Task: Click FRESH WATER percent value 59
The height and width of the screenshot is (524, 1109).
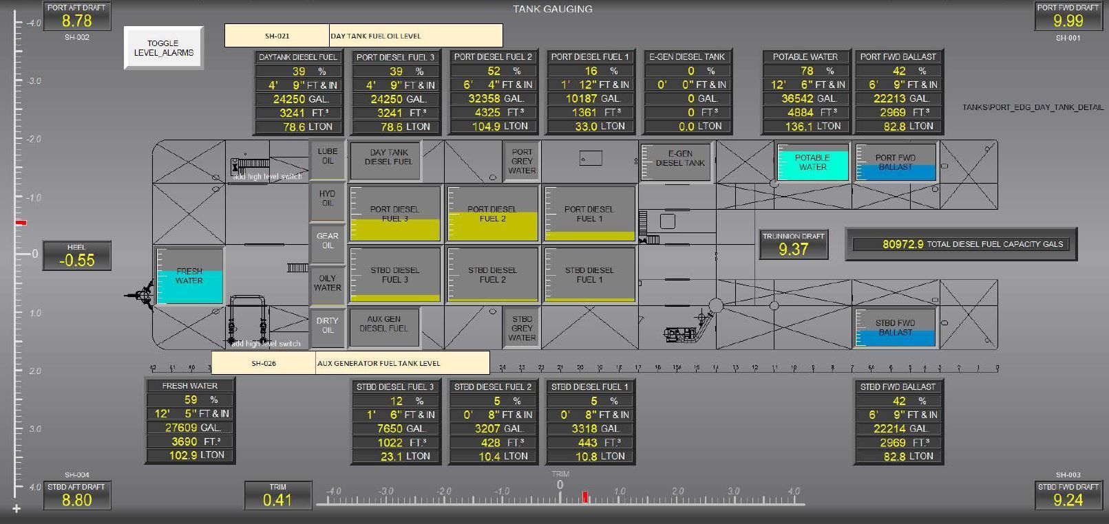Action: point(190,400)
